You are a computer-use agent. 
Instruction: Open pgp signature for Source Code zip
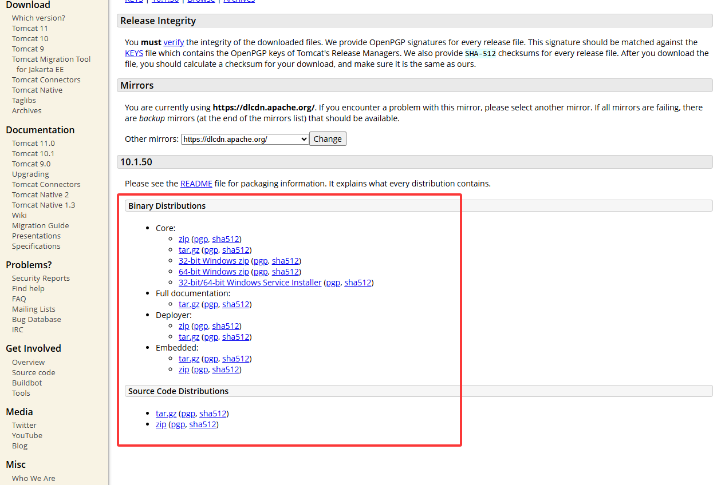178,424
